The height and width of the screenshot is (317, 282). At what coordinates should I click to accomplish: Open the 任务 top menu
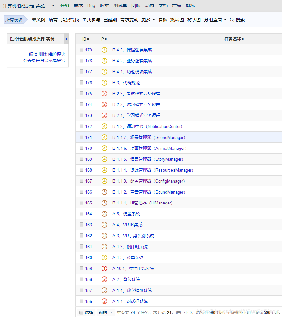point(65,6)
